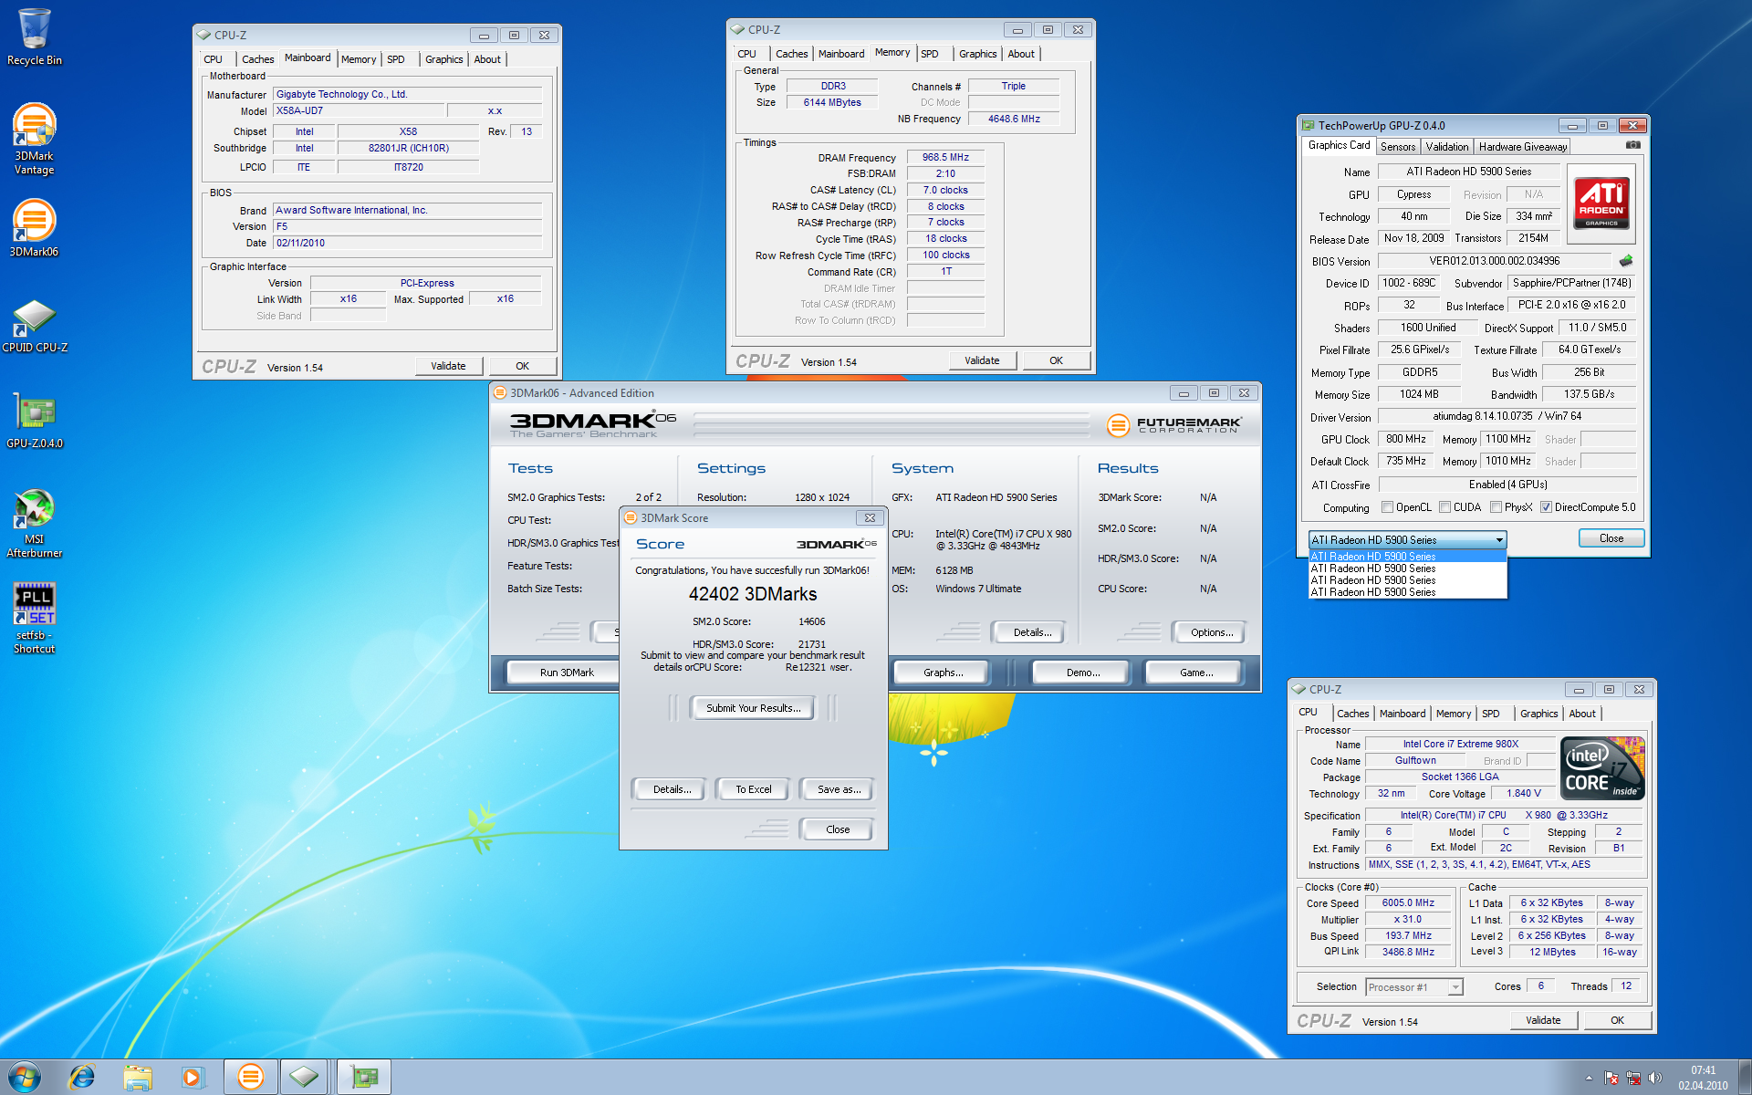Image resolution: width=1752 pixels, height=1095 pixels.
Task: Select SPD tab in Mainboard CPU-Z window
Action: click(395, 59)
